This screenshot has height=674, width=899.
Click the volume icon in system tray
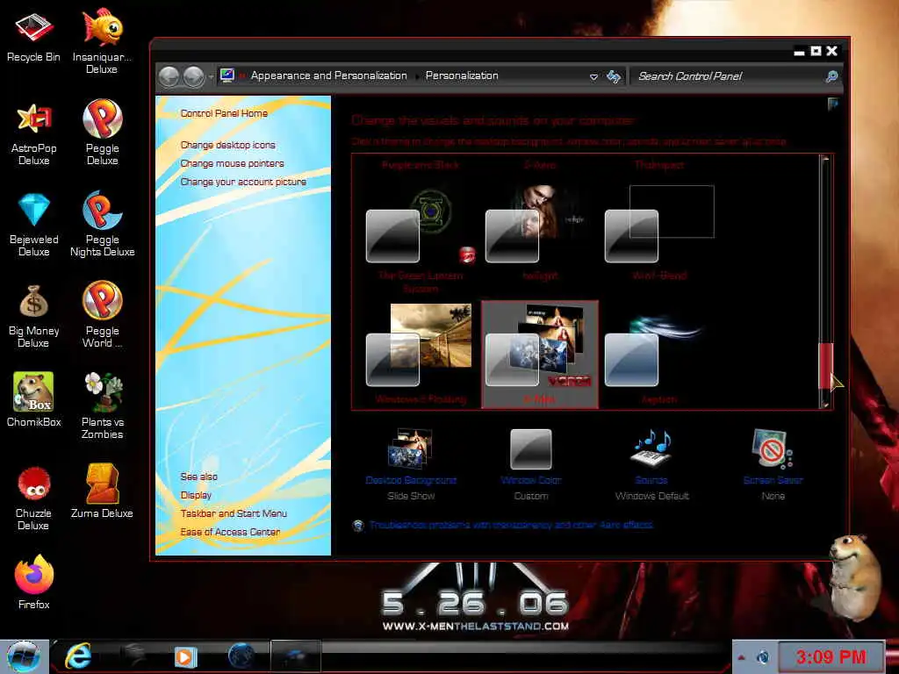tap(763, 657)
